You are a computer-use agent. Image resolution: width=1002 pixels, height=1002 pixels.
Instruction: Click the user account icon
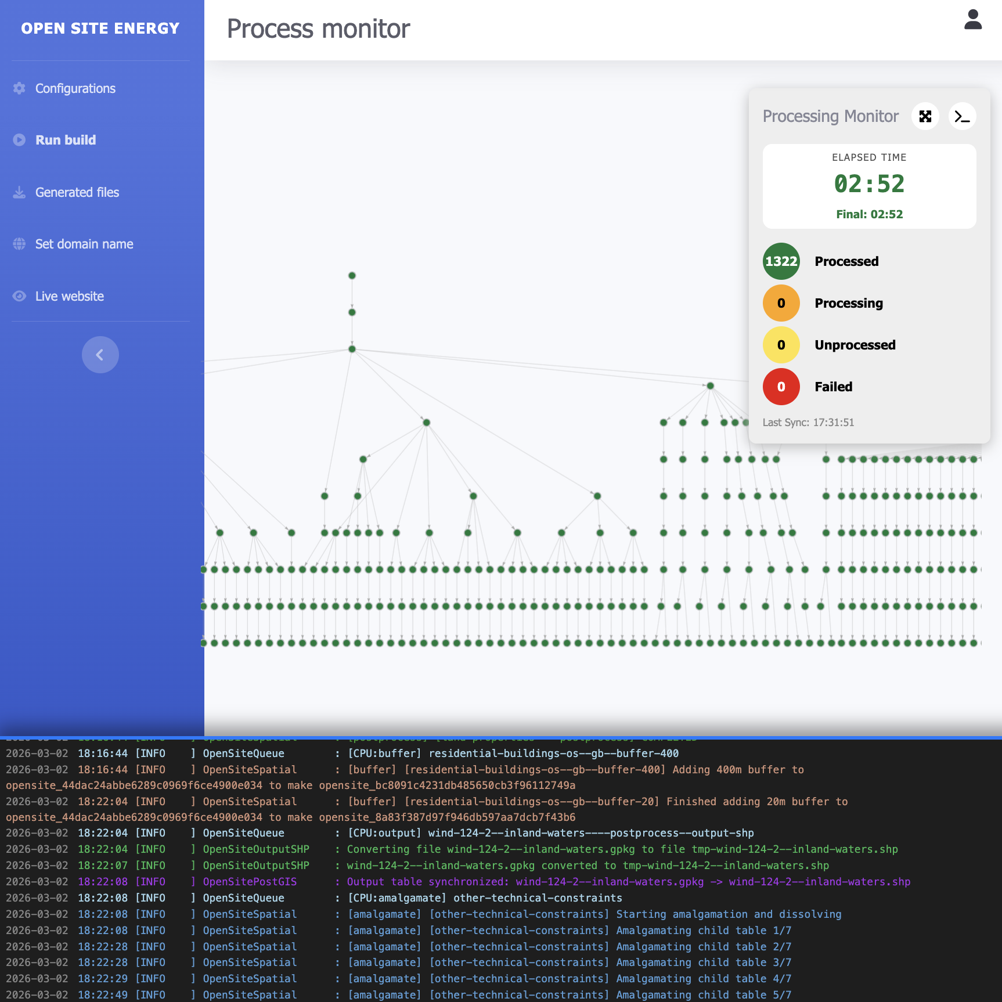pyautogui.click(x=972, y=20)
